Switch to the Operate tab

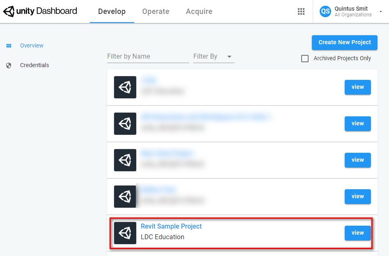tap(156, 11)
